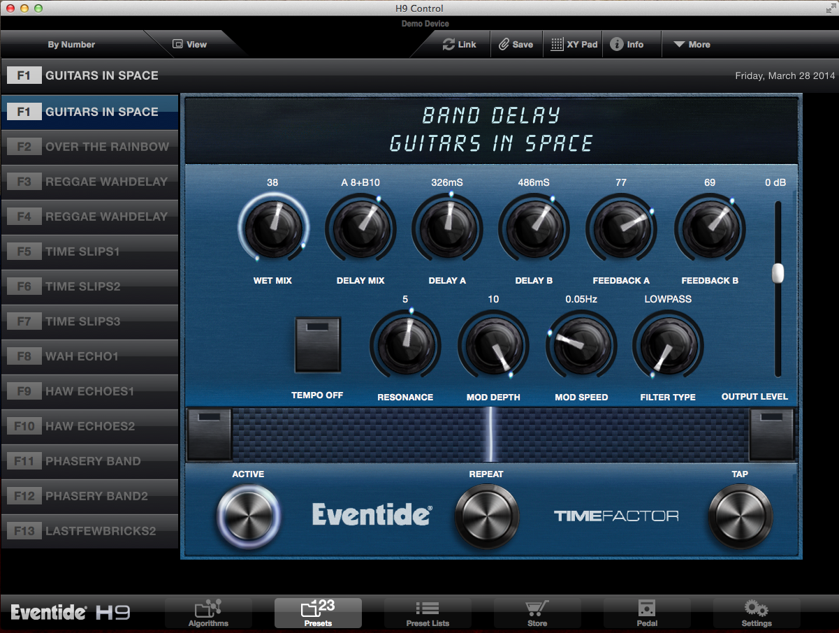The height and width of the screenshot is (633, 839).
Task: Open the Algorithms screen
Action: [208, 613]
